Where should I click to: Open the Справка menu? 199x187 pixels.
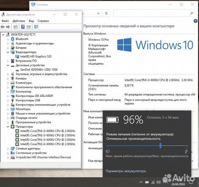pos(43,21)
